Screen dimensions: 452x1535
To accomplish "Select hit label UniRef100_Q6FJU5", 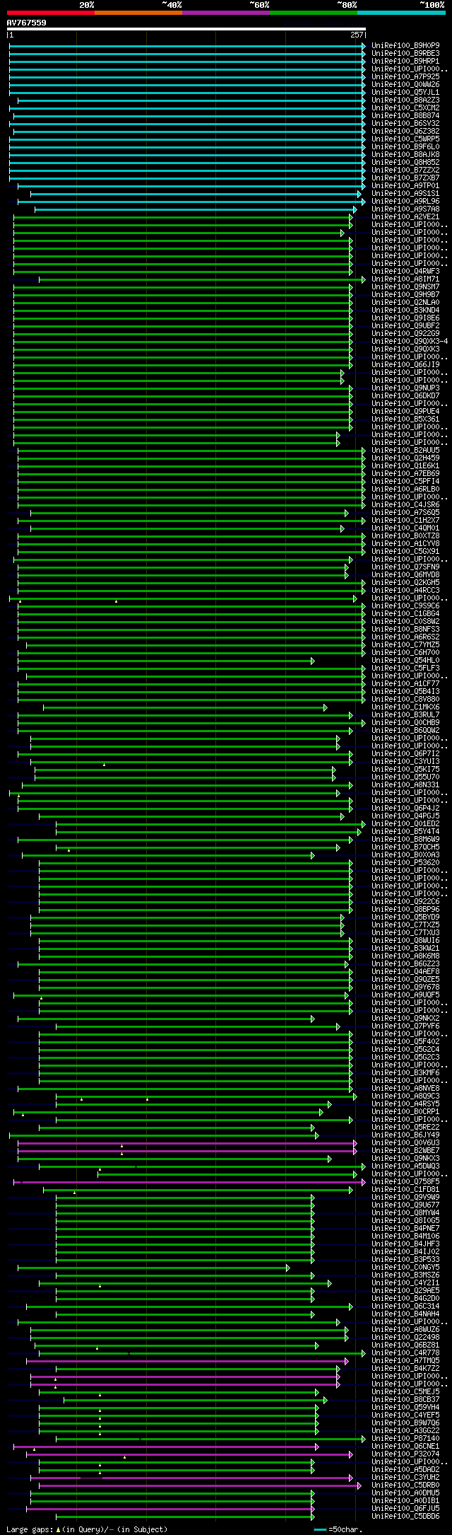I will (x=405, y=1508).
